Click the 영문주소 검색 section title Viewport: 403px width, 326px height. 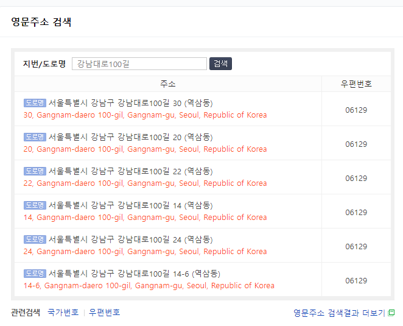41,22
